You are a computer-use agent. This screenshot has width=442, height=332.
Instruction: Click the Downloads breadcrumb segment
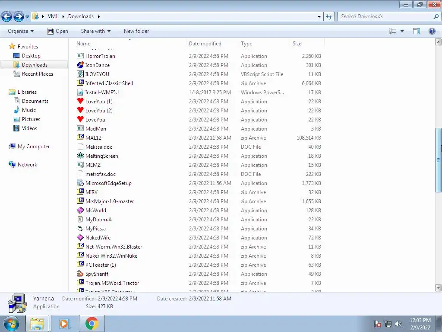click(x=81, y=16)
